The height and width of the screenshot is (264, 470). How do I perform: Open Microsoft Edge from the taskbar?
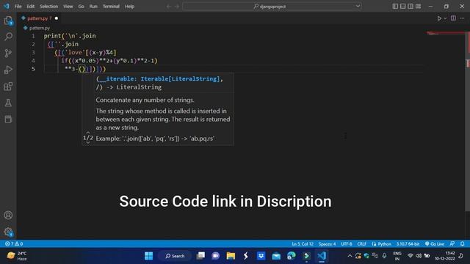[x=291, y=256]
